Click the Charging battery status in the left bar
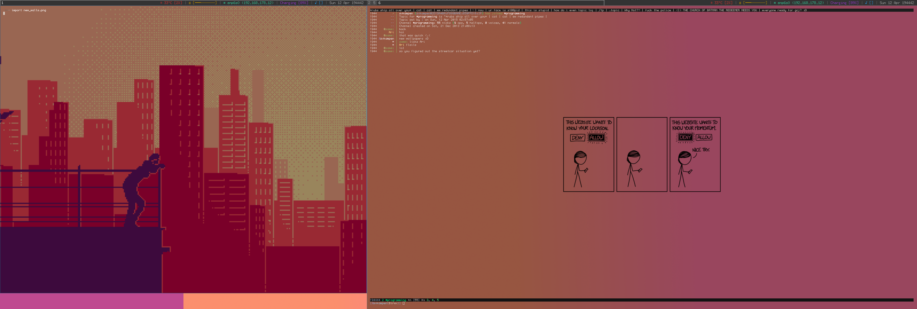Viewport: 917px width, 309px height. click(x=294, y=3)
